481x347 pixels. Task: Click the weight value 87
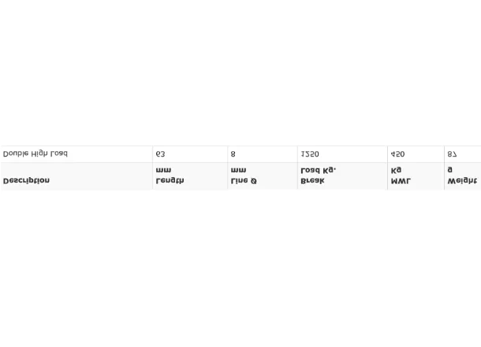(452, 154)
